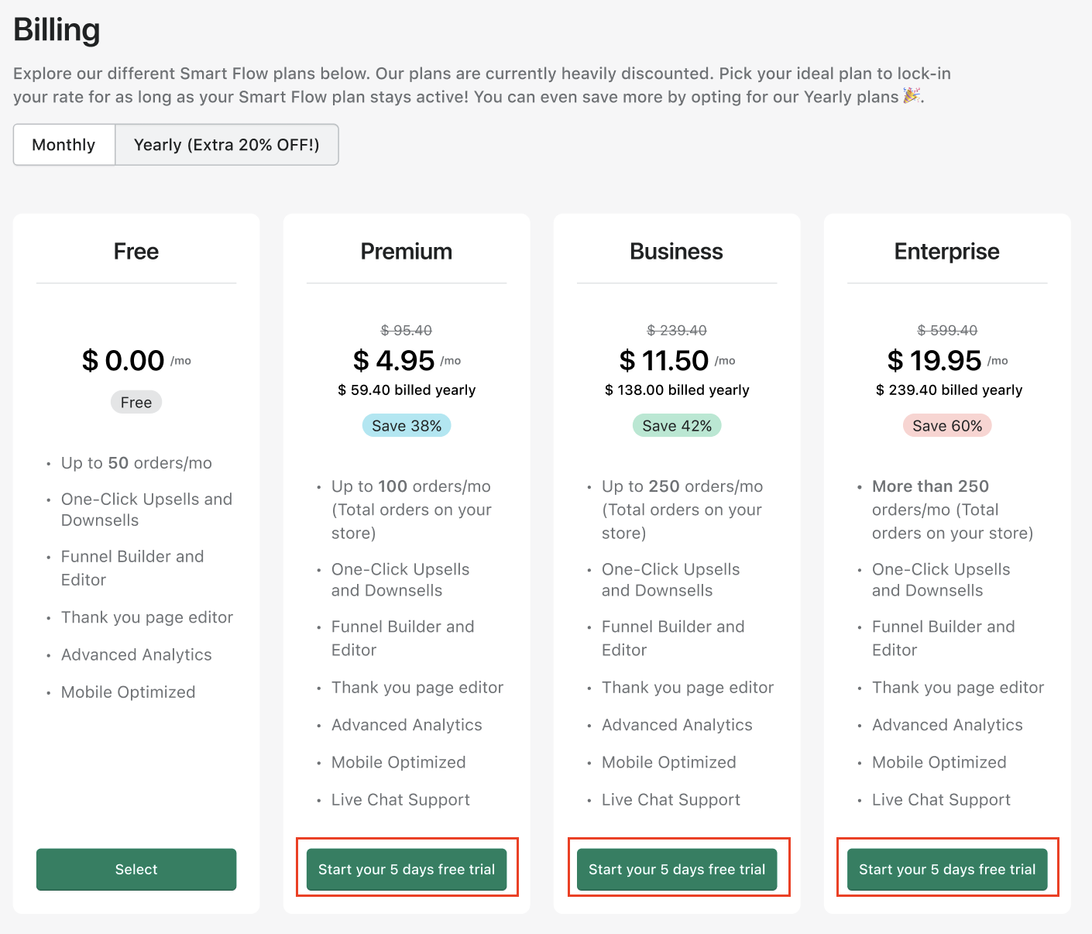Click the pink Save 60% badge

(x=946, y=426)
